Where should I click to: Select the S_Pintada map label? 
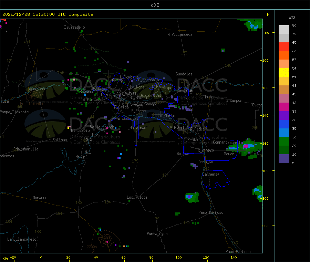(x=92, y=99)
